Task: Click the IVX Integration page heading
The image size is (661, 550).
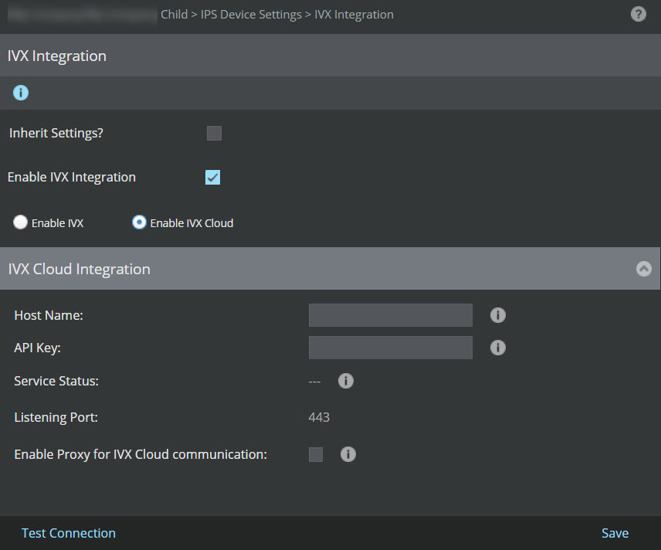Action: 57,56
